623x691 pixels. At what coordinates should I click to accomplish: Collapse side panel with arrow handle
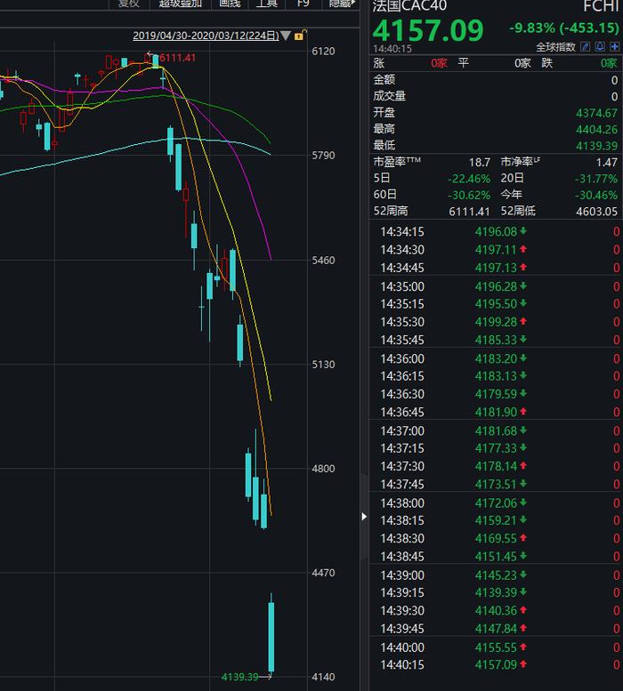364,517
